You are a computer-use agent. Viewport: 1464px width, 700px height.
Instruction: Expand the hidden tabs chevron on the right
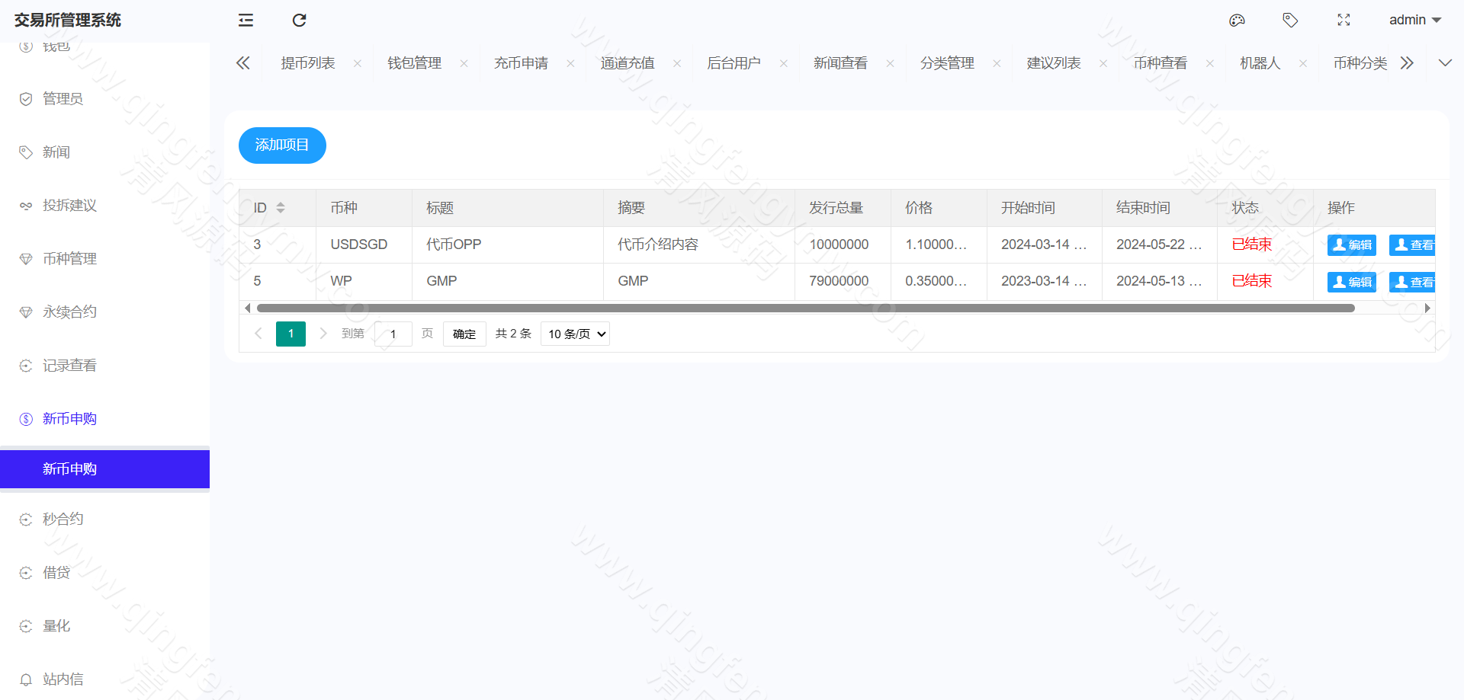(x=1445, y=62)
